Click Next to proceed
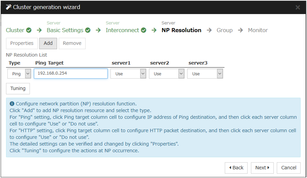This screenshot has width=307, height=178. pos(262,168)
